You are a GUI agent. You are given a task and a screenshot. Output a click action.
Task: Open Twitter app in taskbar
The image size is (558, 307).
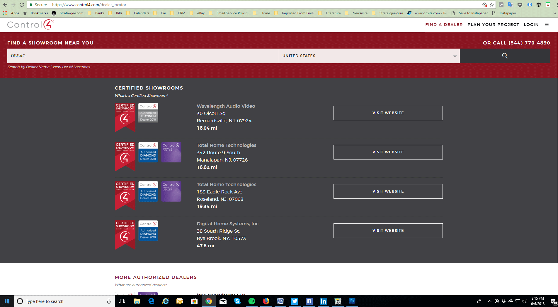click(295, 301)
